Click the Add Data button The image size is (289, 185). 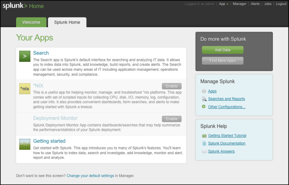tap(222, 50)
